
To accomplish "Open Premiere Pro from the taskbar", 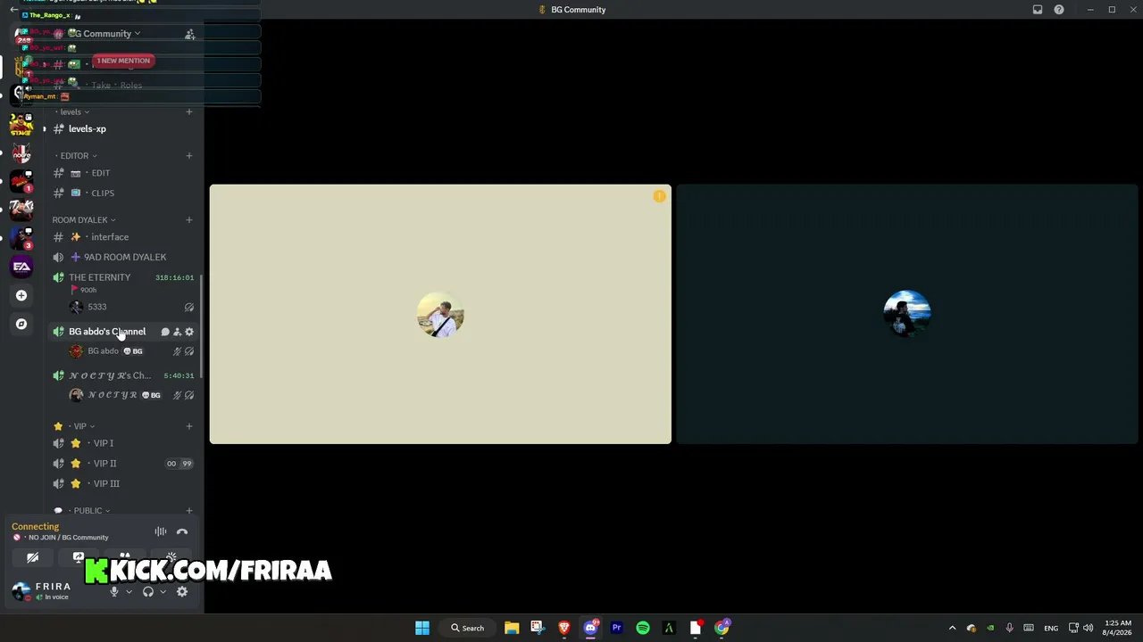I will tap(616, 628).
